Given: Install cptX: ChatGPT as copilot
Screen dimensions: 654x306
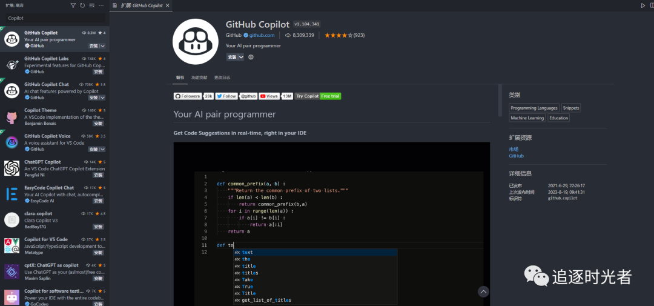Looking at the screenshot, I should [x=98, y=279].
